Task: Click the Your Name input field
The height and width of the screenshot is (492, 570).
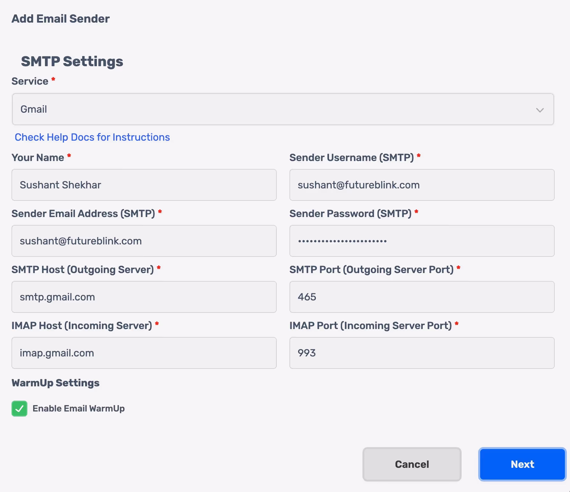Action: (x=144, y=185)
